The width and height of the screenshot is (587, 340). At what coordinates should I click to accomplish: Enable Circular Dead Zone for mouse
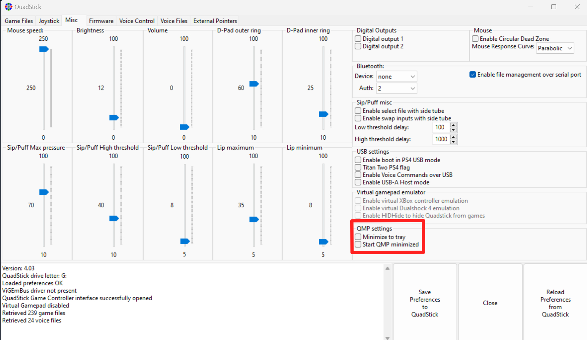coord(475,39)
